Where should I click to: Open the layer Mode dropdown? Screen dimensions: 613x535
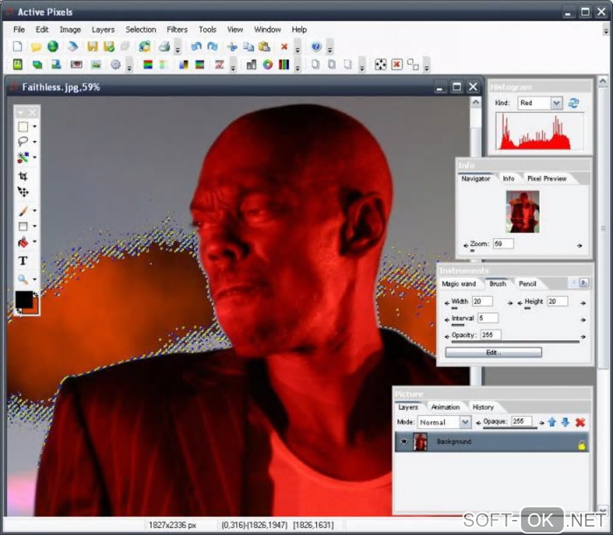465,423
